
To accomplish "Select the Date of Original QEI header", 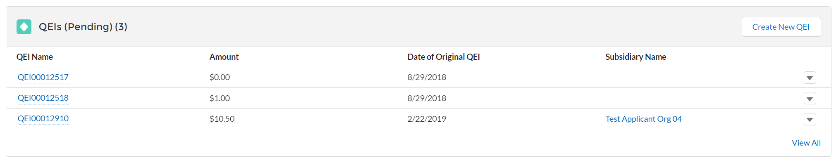I will coord(444,57).
